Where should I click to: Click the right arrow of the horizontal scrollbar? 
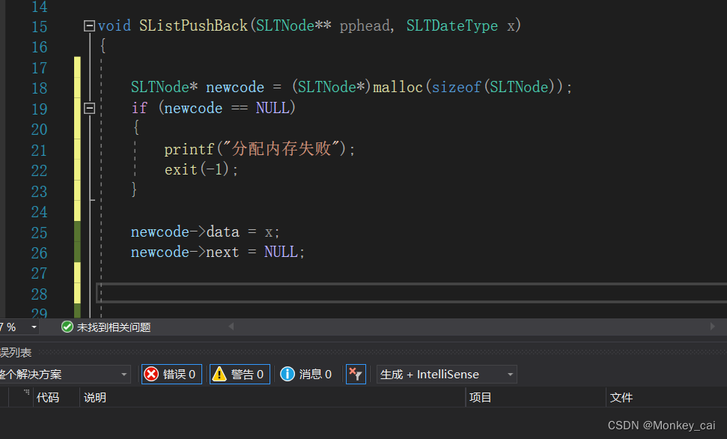click(x=713, y=327)
